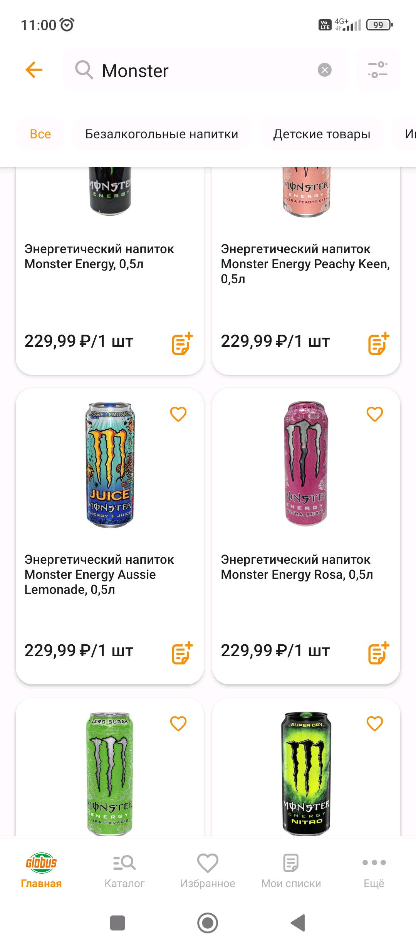Add Aussie Lemonade to shopping list
416x948 pixels.
click(x=182, y=653)
